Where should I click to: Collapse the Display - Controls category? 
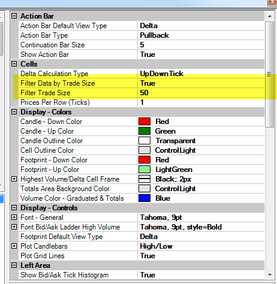tap(14, 208)
